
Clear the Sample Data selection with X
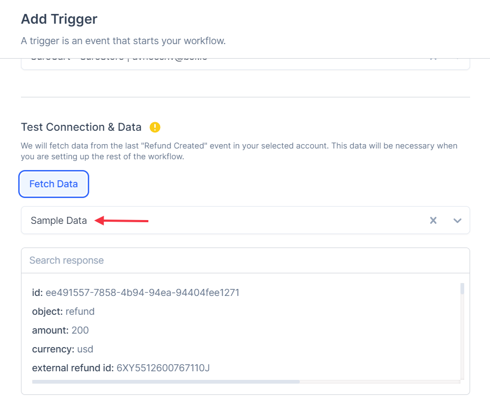[433, 221]
